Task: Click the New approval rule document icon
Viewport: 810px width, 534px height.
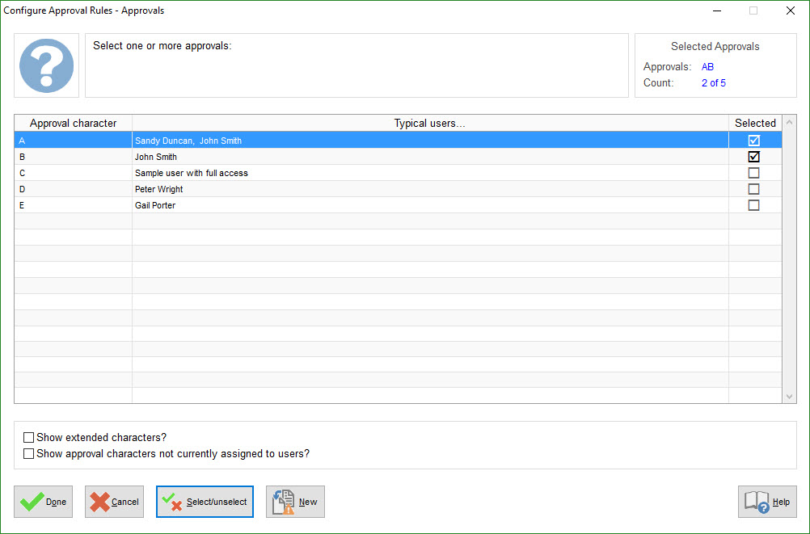Action: pos(281,501)
